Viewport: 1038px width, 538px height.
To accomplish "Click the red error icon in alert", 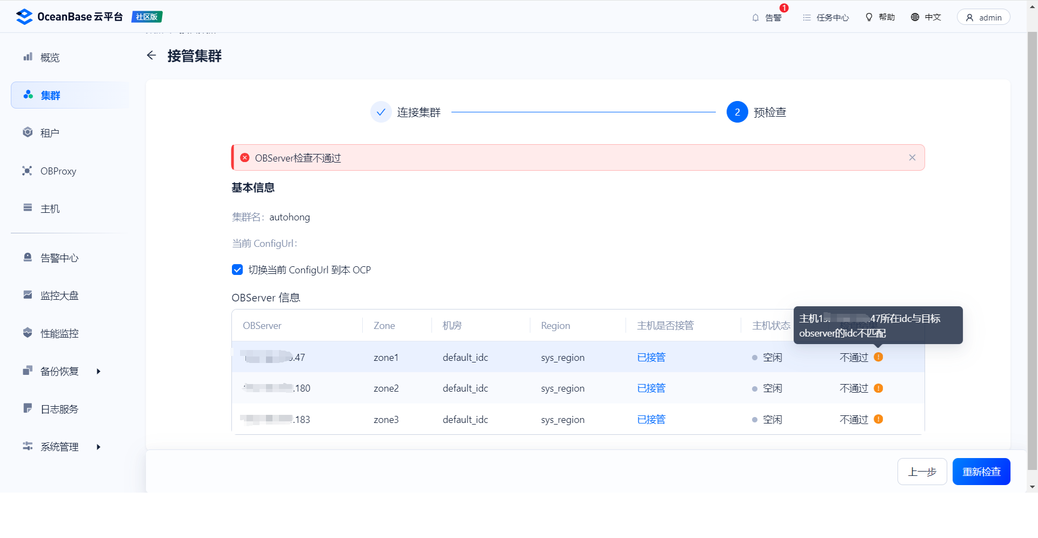I will click(245, 158).
